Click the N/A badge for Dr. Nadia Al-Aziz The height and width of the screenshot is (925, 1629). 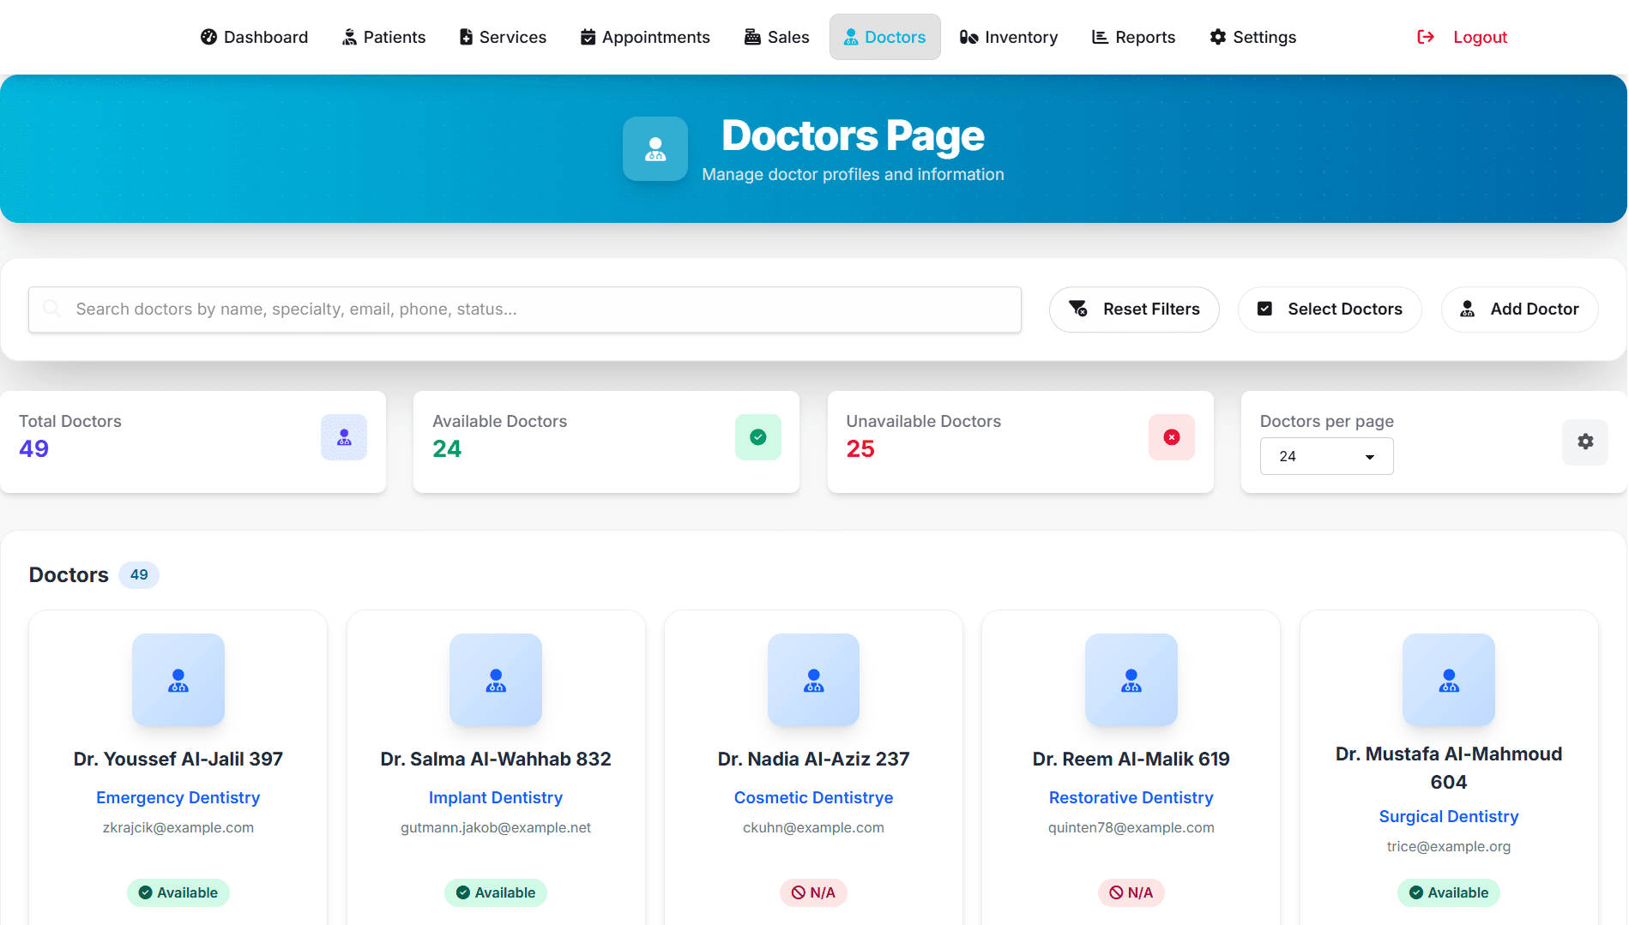(814, 892)
